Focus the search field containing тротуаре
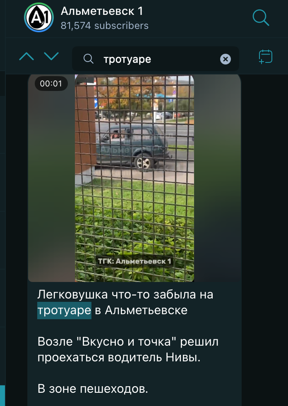 [x=156, y=59]
